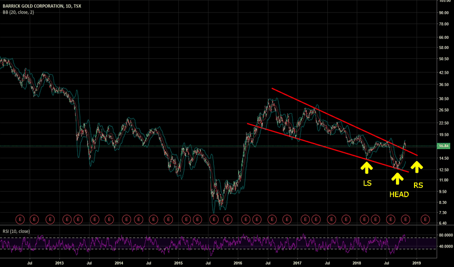Click the HEAD annotation text
Screen dimensions: 454x267
[x=399, y=195]
